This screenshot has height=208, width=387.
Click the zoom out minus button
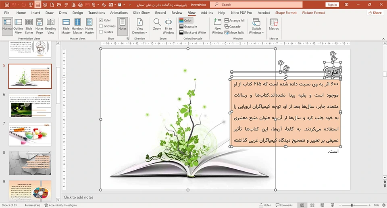pyautogui.click(x=340, y=205)
